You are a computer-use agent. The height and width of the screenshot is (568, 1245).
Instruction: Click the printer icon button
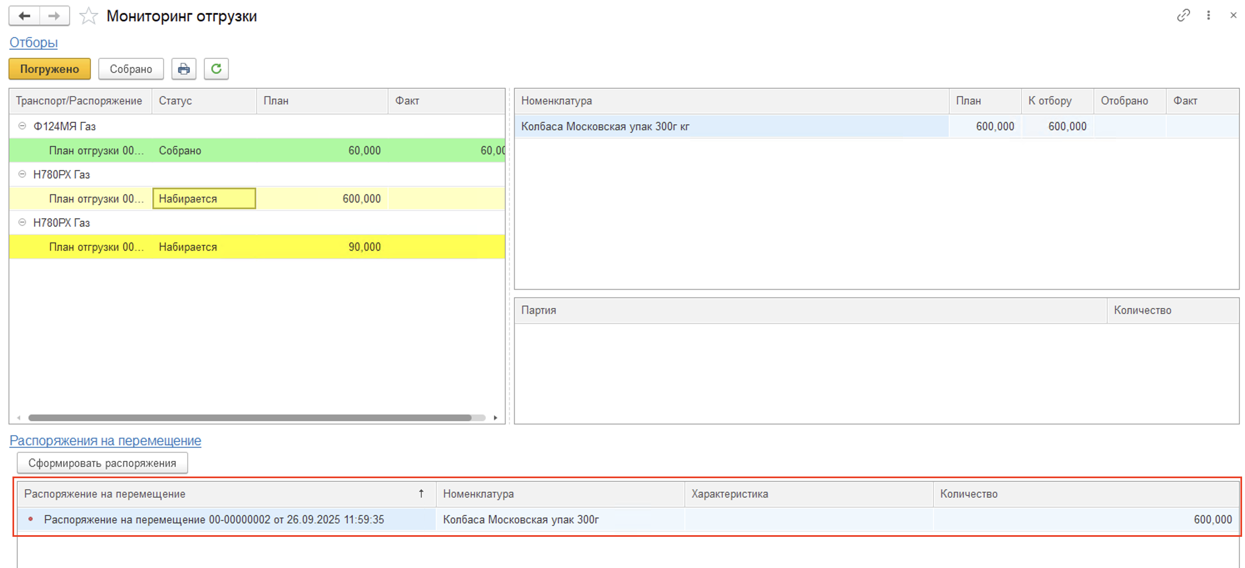[x=184, y=69]
